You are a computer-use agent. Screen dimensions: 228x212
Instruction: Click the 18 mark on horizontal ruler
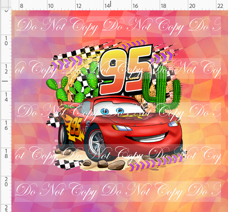point(163,6)
